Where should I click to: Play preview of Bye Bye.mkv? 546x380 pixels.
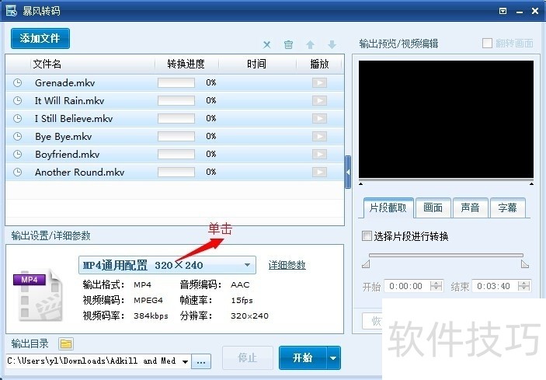[x=319, y=136]
